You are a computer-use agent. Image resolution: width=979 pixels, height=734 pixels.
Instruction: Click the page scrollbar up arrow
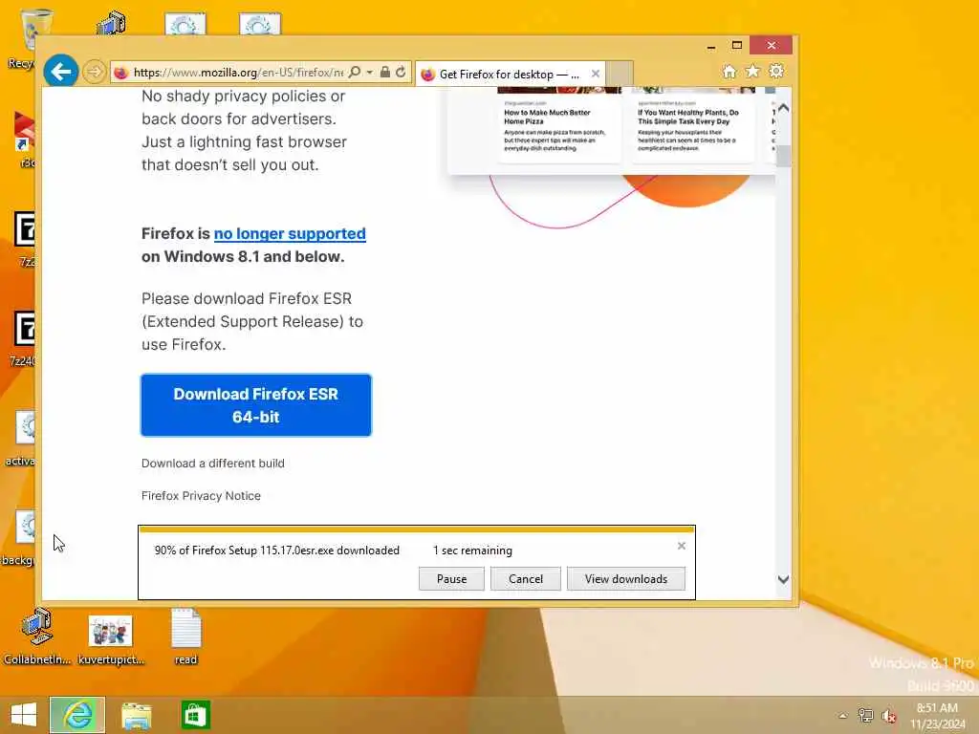(x=784, y=108)
